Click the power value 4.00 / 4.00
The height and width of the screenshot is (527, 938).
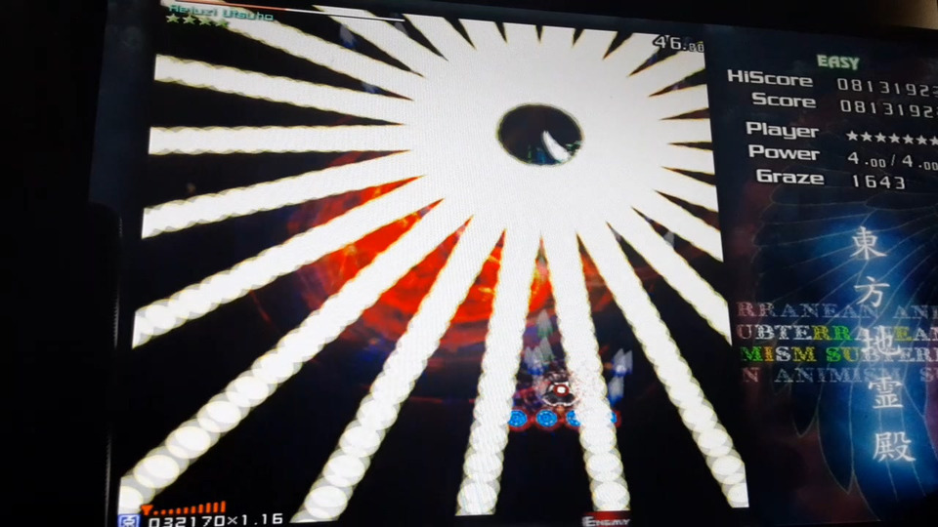(x=892, y=160)
